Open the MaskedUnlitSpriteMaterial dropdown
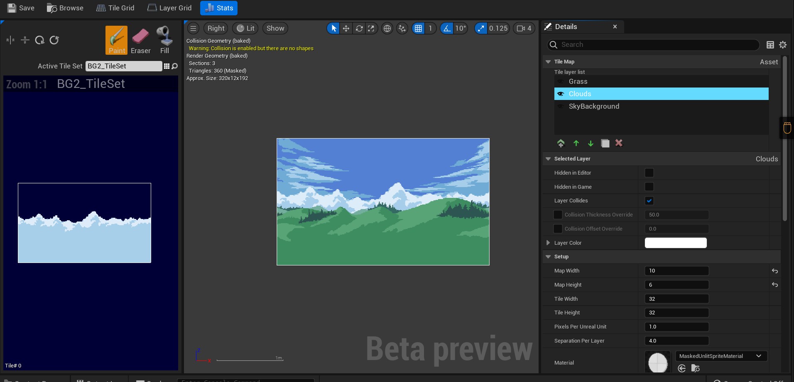 720,356
